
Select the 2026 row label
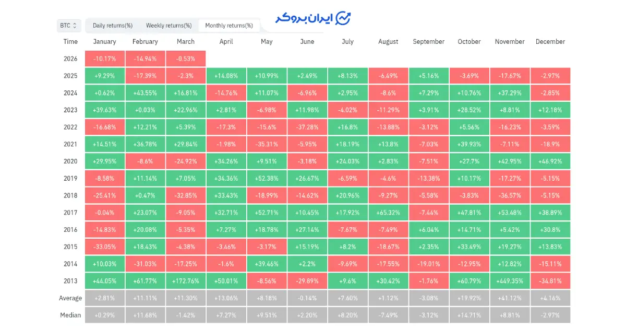click(x=70, y=58)
